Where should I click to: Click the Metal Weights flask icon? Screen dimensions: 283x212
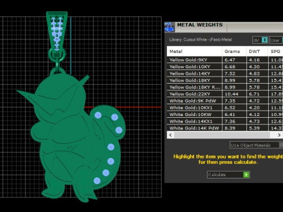coord(169,27)
